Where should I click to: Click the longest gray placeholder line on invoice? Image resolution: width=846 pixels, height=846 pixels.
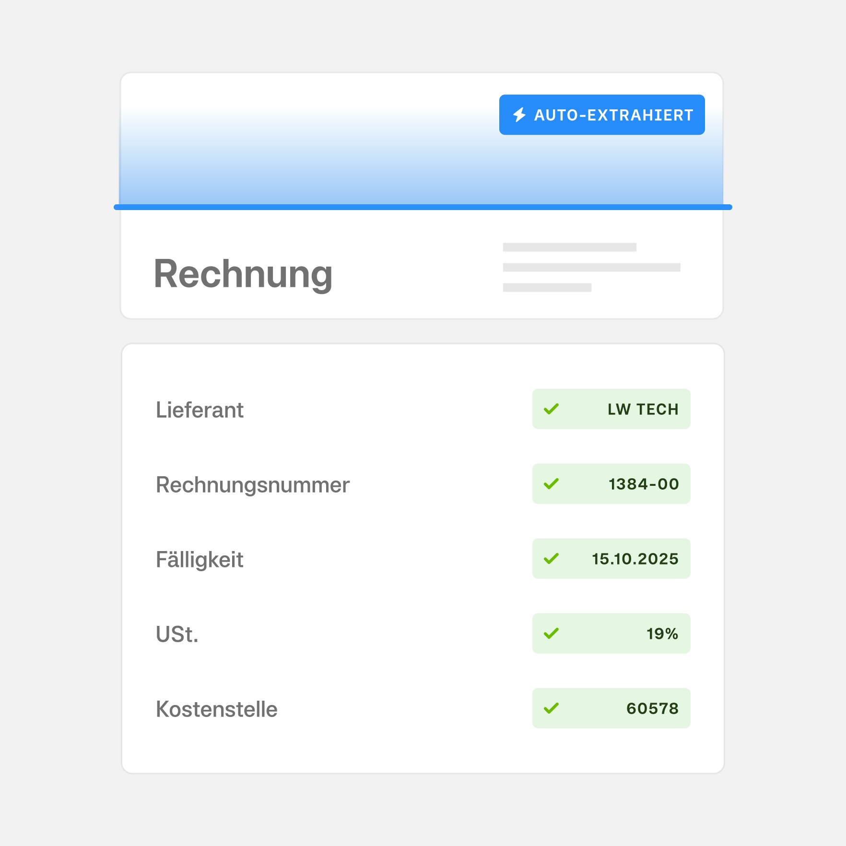pos(591,268)
